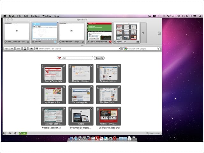The image size is (204, 153).
Task: Click the password wand key button
Action: coord(18,49)
